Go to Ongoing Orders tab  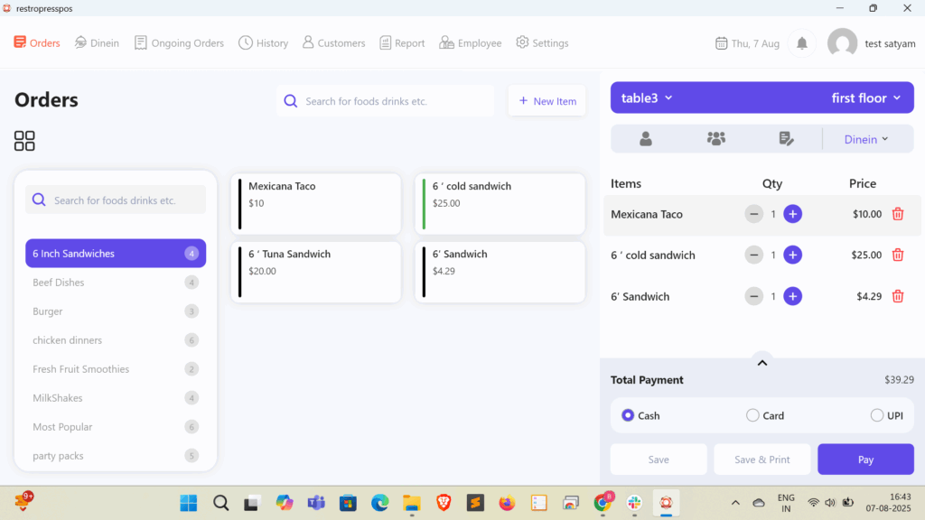pyautogui.click(x=179, y=43)
